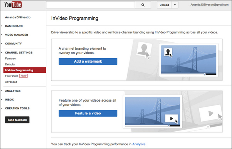Open Advanced channel settings

pos(11,82)
